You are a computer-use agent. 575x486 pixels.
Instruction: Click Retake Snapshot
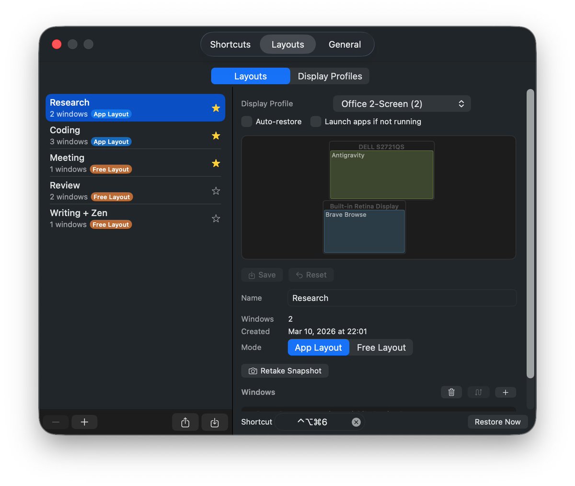[285, 371]
